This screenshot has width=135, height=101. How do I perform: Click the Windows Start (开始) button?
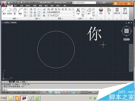pos(3,98)
